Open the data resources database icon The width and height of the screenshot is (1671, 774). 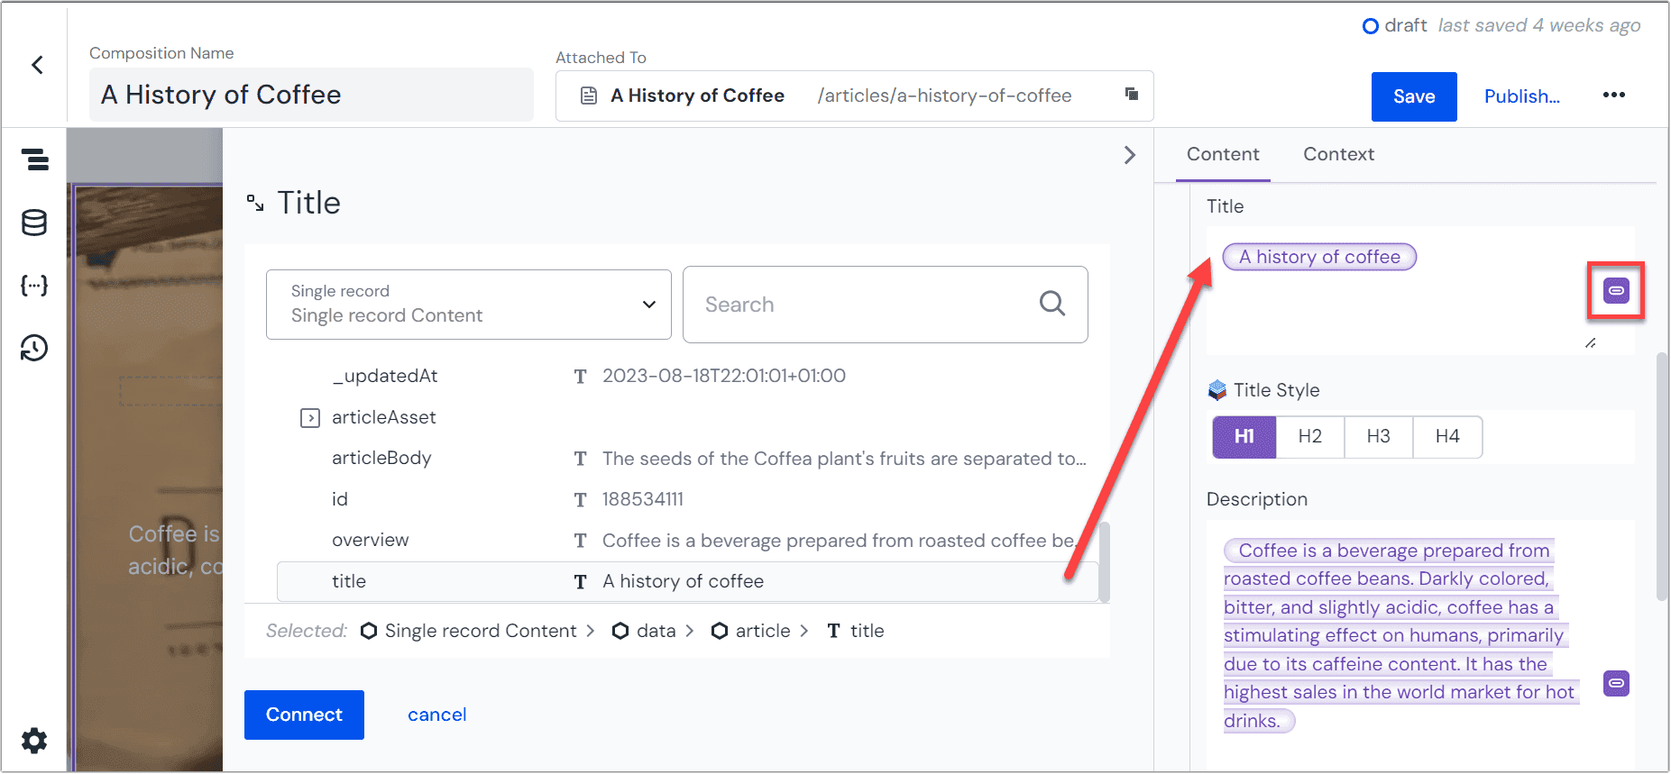click(34, 223)
